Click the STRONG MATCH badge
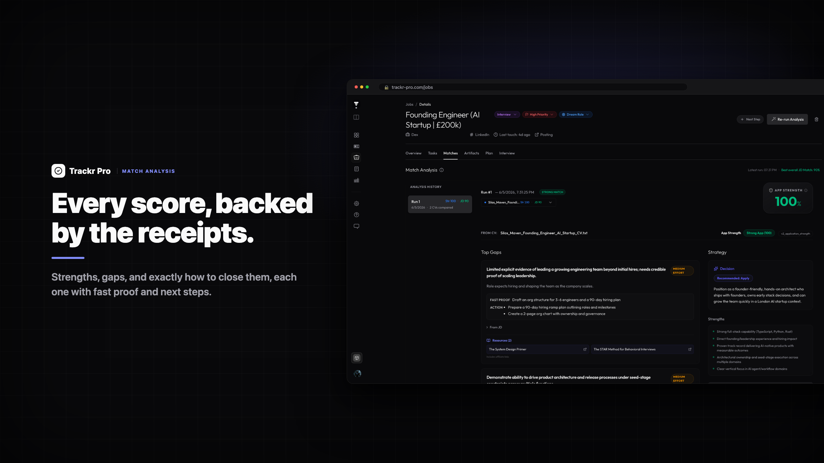The image size is (824, 463). tap(552, 192)
